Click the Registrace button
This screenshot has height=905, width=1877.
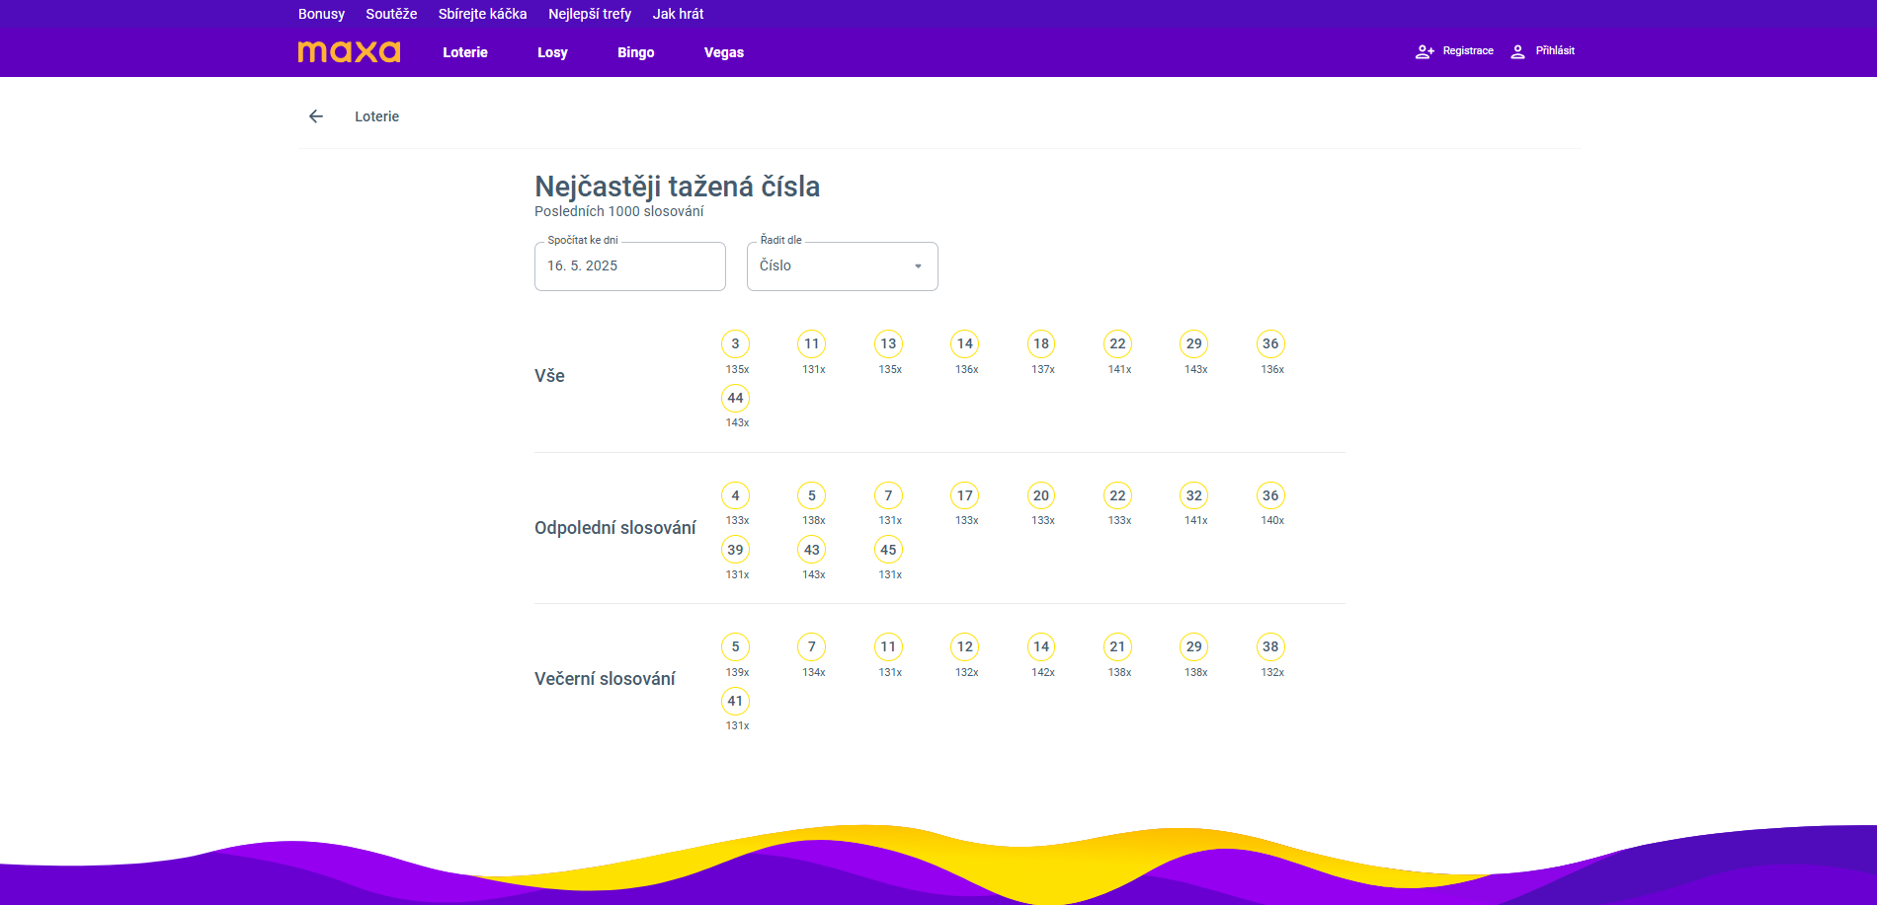[x=1454, y=51]
